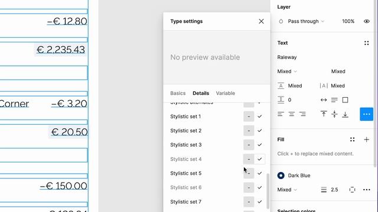Open fill styles four-dot icon

352,140
